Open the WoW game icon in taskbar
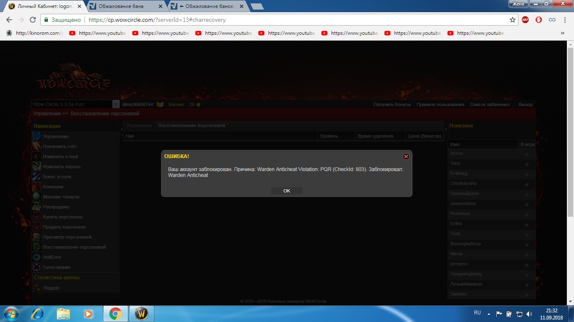The height and width of the screenshot is (322, 574). tap(141, 314)
